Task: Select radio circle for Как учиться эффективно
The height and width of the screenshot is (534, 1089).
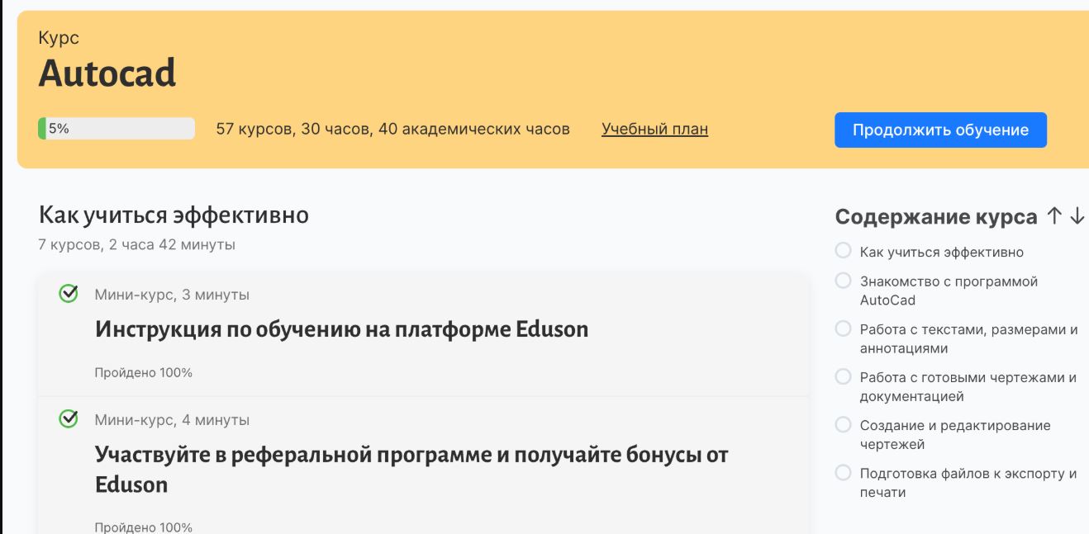Action: [x=844, y=251]
